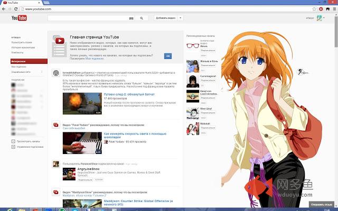Click the red glasses channel icon

[x=193, y=46]
